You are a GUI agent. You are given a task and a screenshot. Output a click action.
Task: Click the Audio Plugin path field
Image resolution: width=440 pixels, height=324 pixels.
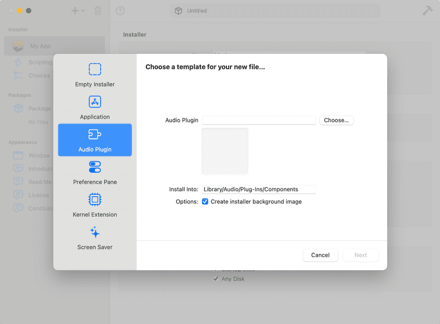click(259, 121)
